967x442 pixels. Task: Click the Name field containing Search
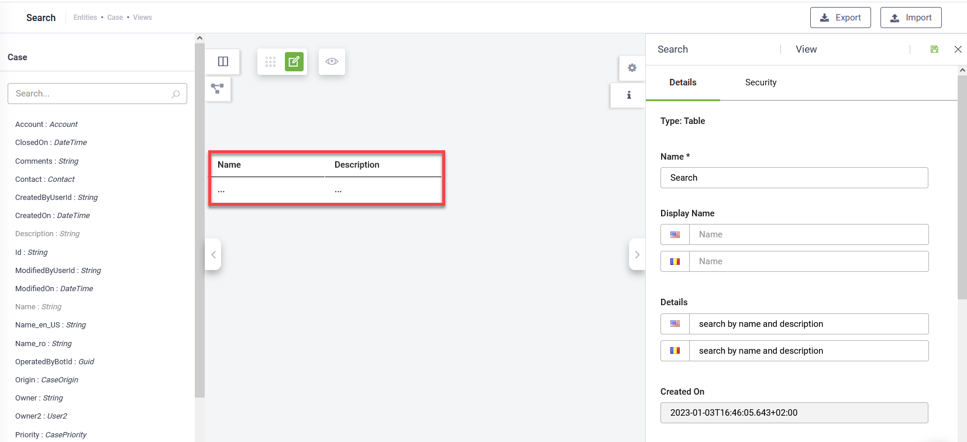pos(794,178)
